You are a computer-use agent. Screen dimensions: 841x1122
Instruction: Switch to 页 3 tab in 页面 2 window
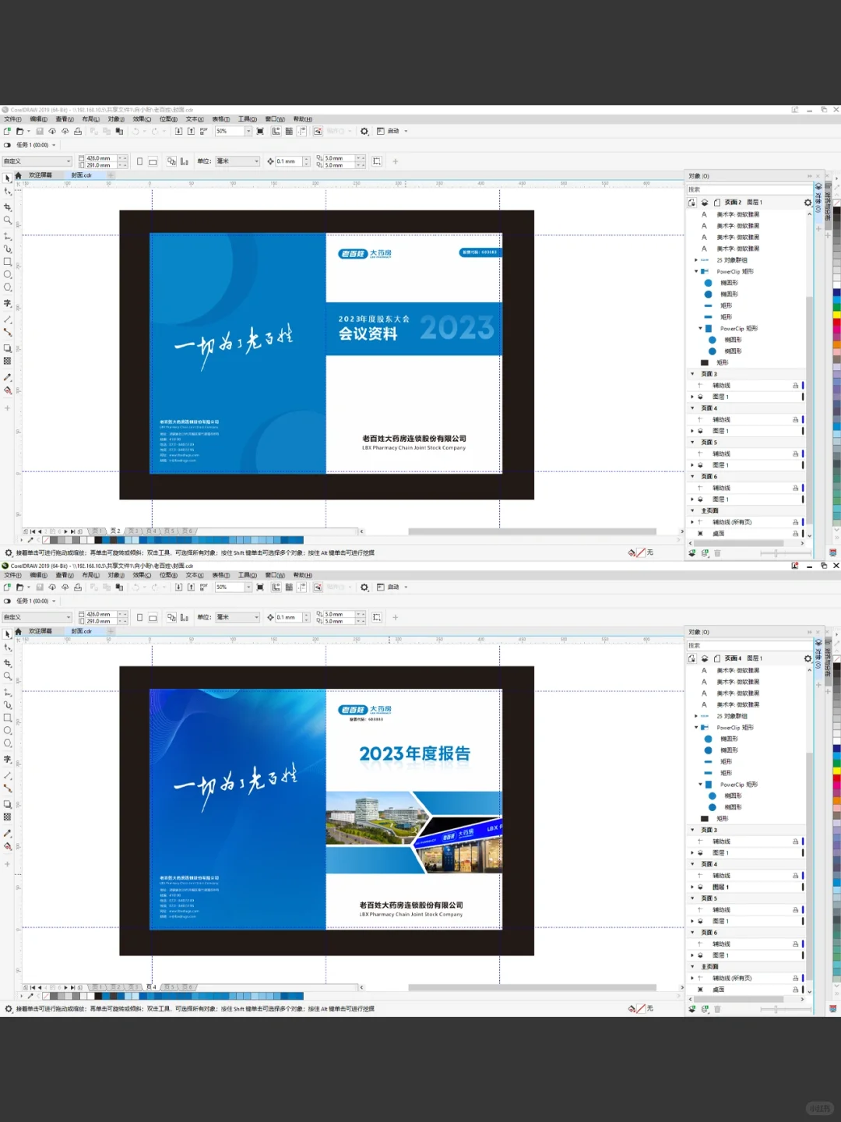tap(133, 531)
